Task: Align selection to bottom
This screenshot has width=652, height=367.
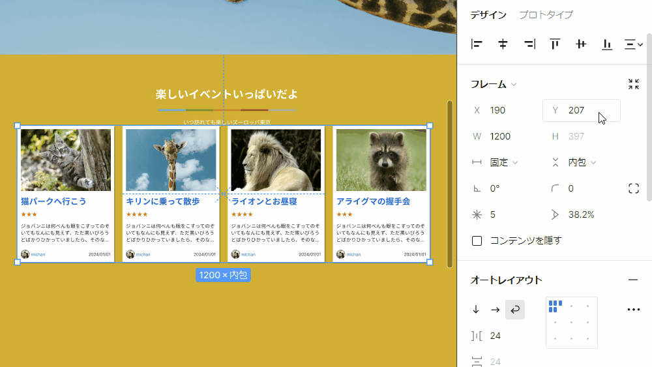Action: [x=607, y=44]
